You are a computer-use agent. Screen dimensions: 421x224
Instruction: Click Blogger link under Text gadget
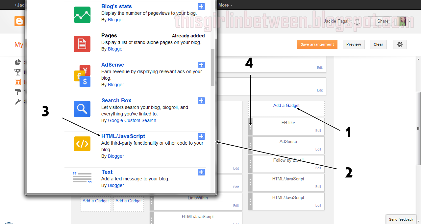click(x=116, y=185)
